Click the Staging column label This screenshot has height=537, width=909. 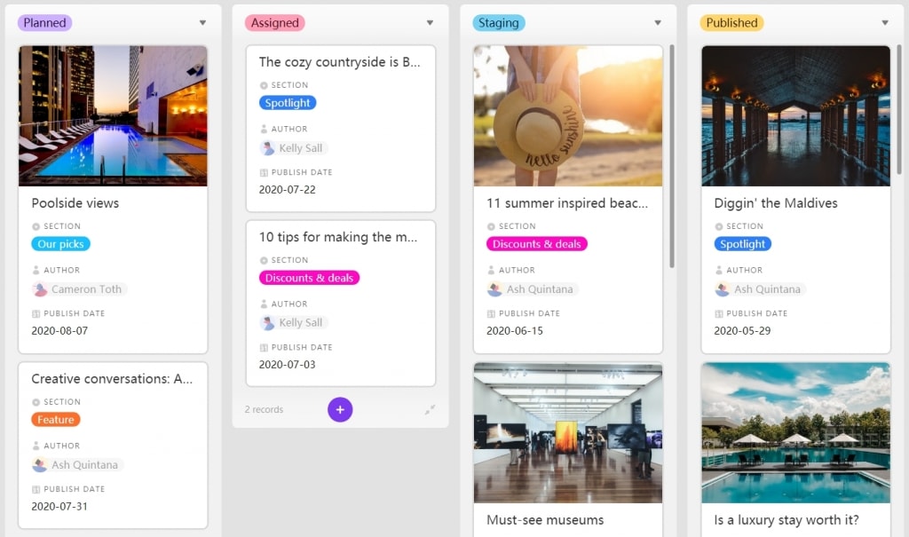(499, 22)
